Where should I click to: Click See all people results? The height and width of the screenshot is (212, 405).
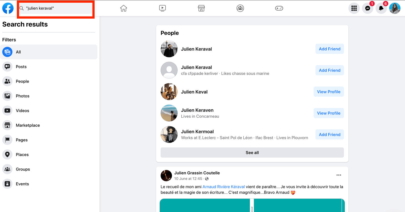(x=252, y=153)
